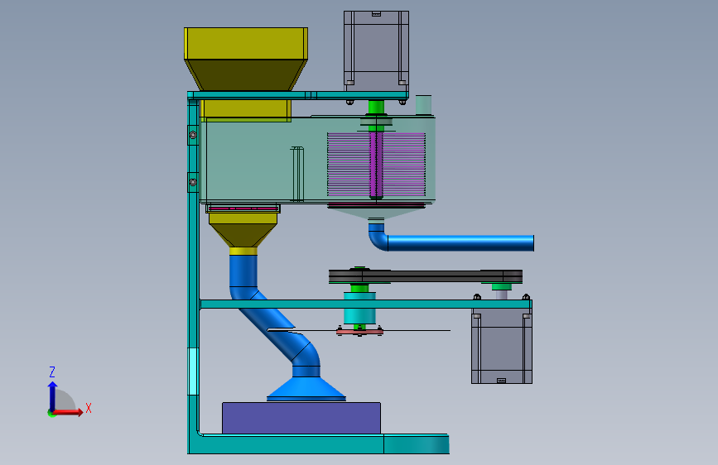Pick the teal top mounting plate

coord(297,95)
